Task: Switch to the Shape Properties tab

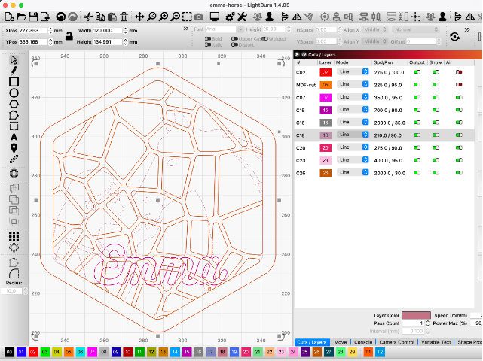Action: [x=469, y=342]
